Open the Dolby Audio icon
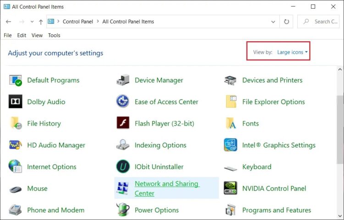 15,101
